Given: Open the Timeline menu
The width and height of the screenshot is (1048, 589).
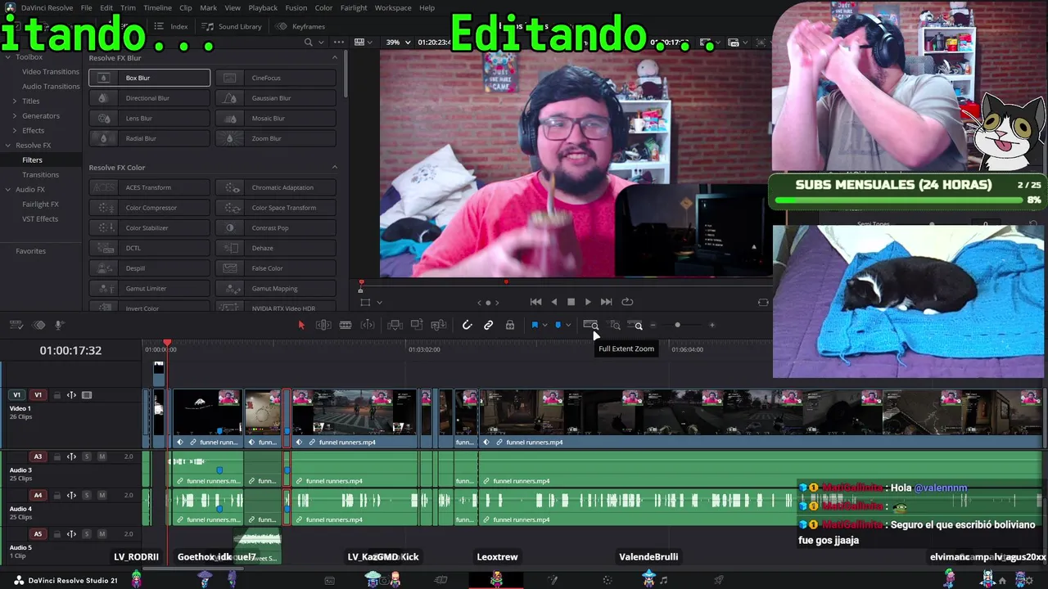Looking at the screenshot, I should coord(157,7).
